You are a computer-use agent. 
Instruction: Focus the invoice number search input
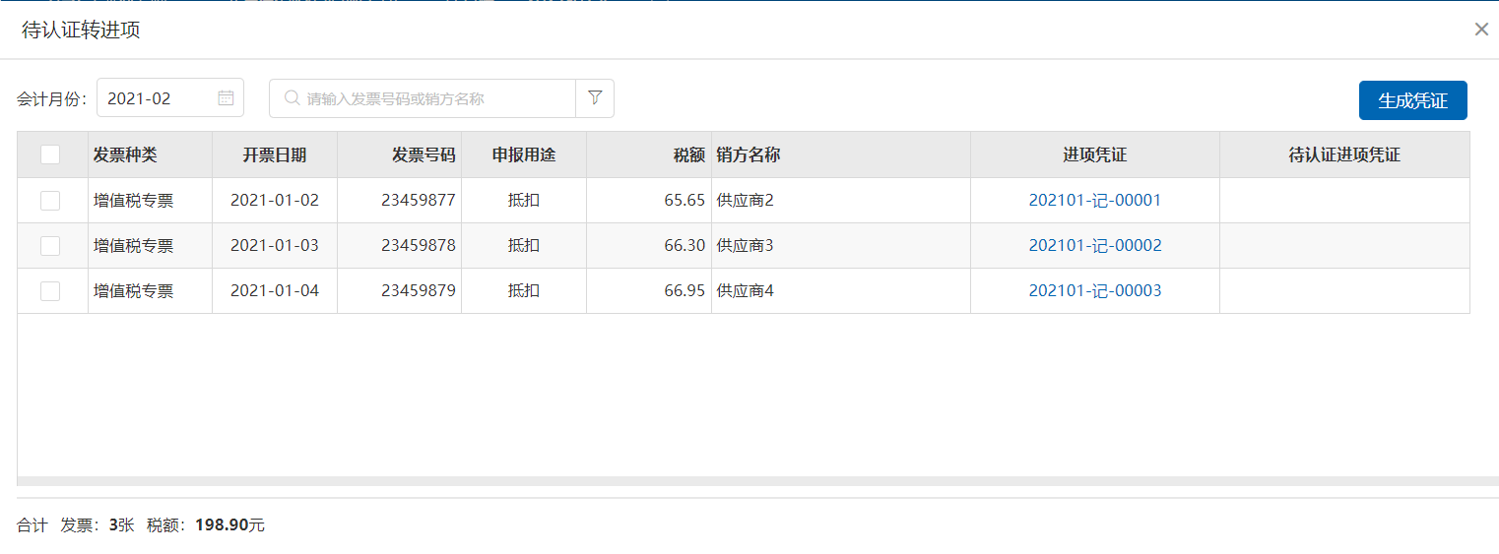pyautogui.click(x=433, y=98)
